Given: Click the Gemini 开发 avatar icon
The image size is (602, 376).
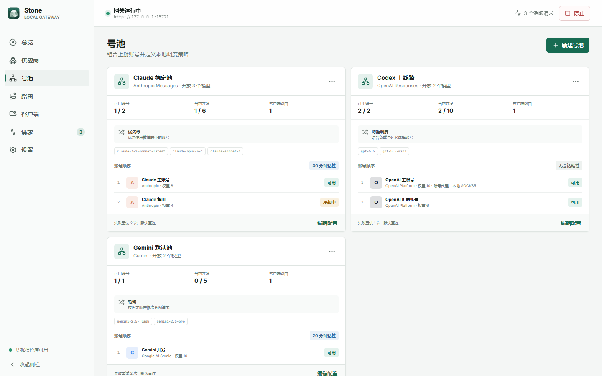Looking at the screenshot, I should coord(132,353).
